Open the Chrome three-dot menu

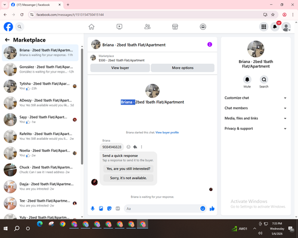[293, 15]
